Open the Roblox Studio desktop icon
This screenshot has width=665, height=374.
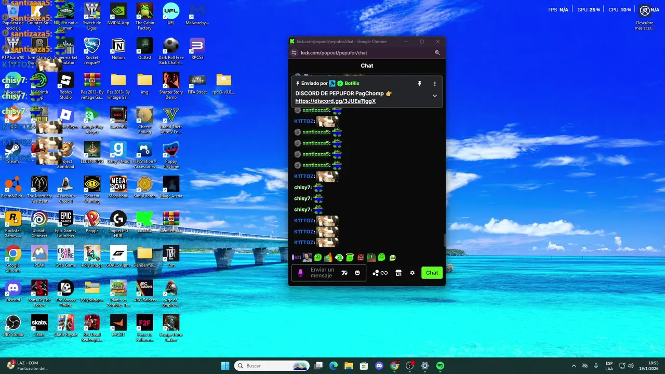point(65,85)
